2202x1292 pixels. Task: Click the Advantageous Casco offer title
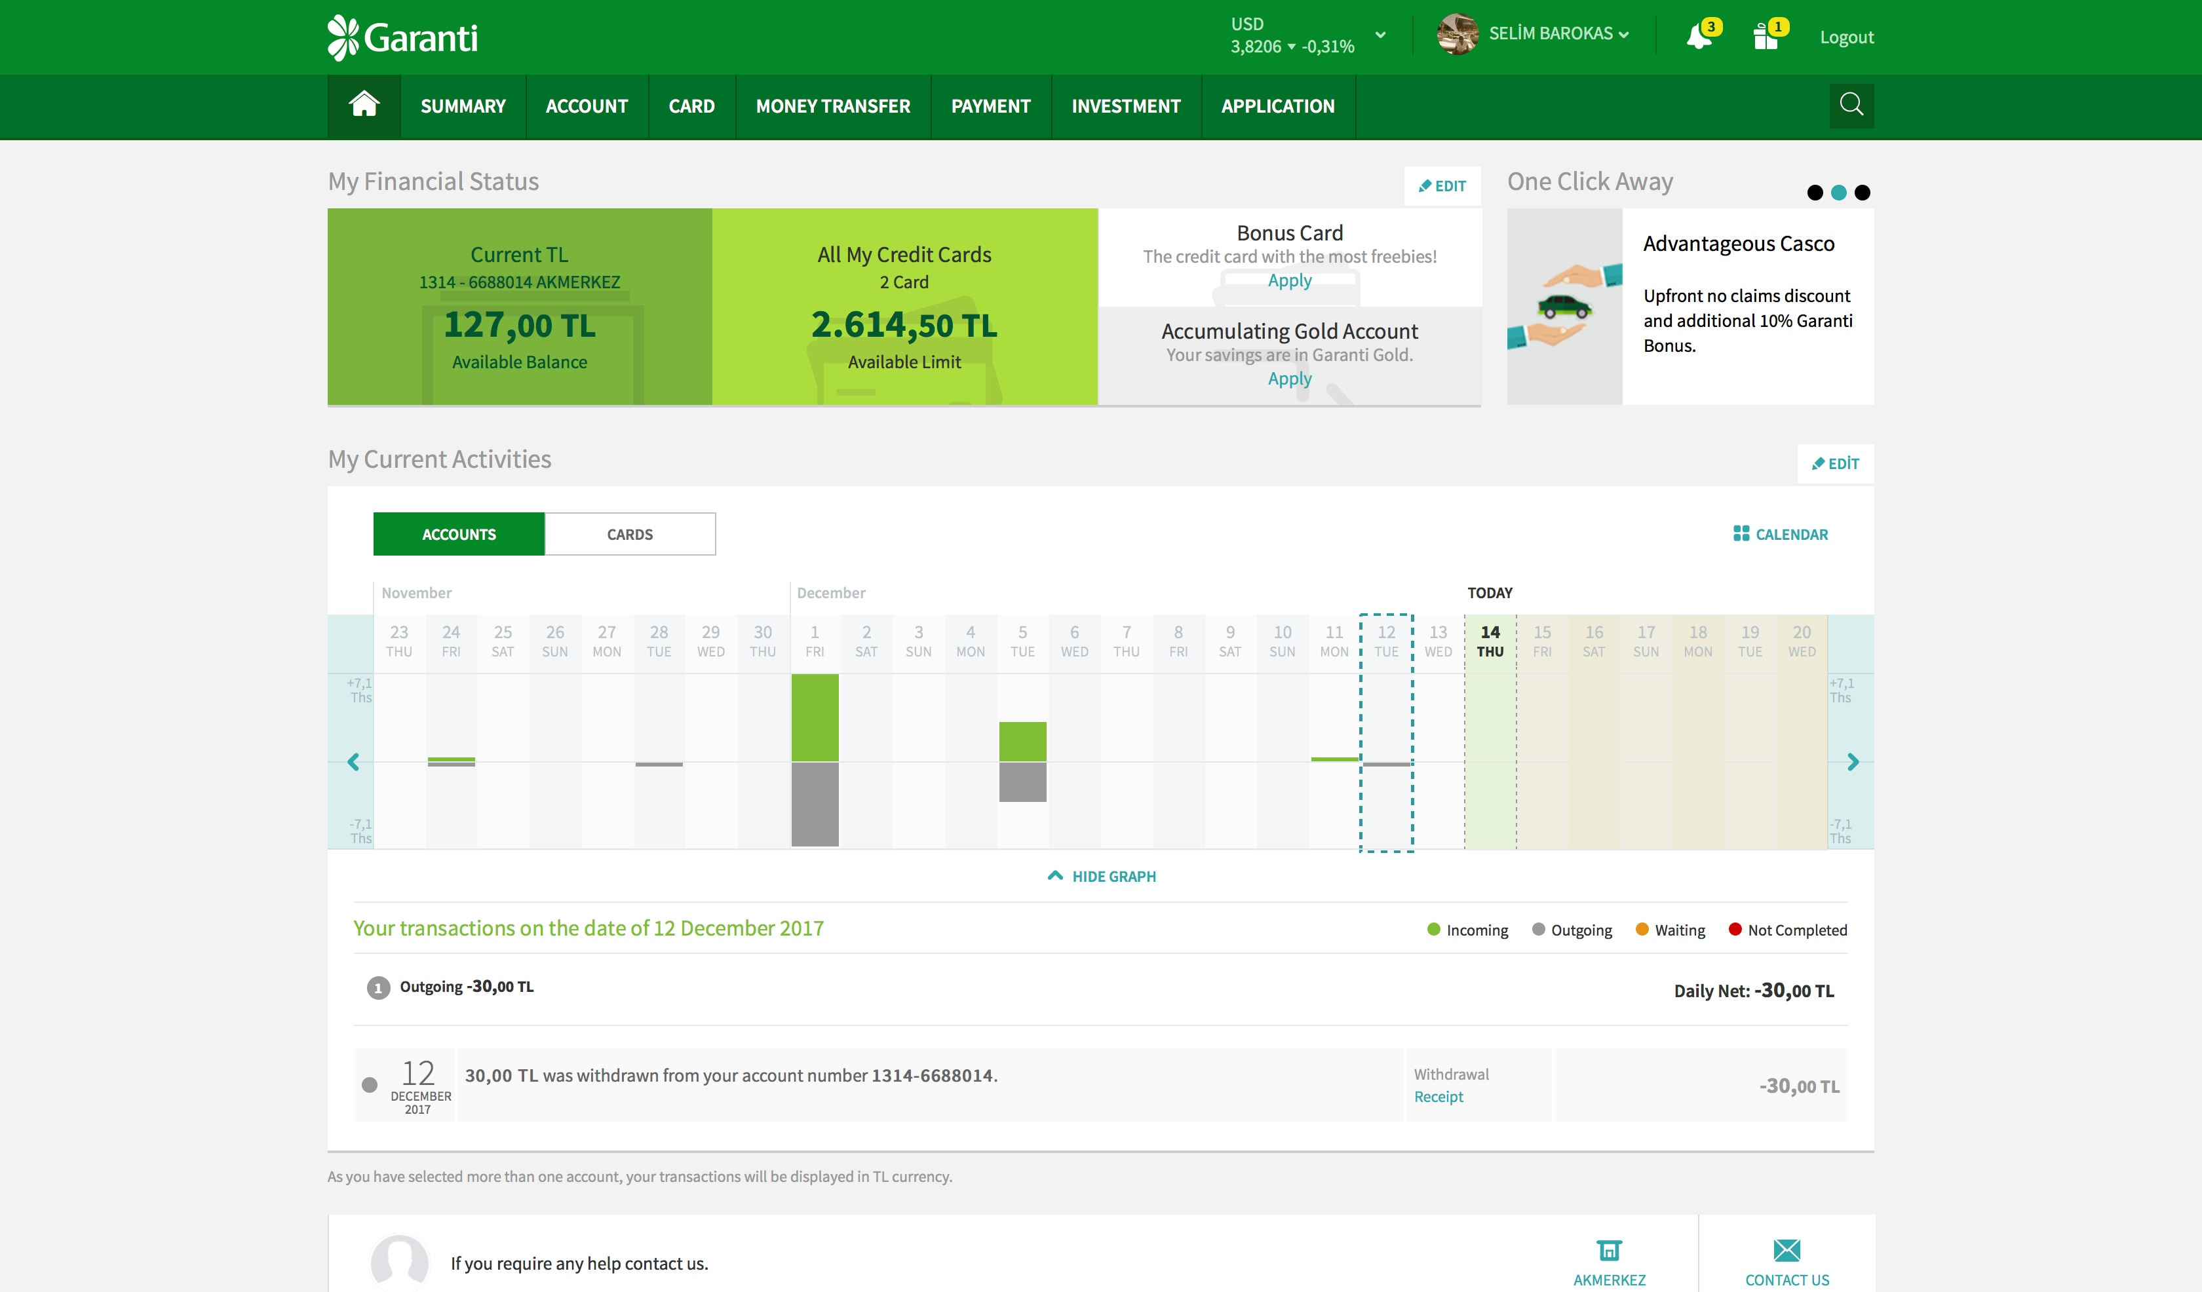pyautogui.click(x=1738, y=244)
